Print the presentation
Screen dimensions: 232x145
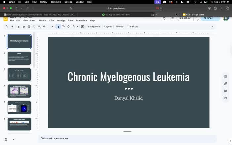[29, 27]
